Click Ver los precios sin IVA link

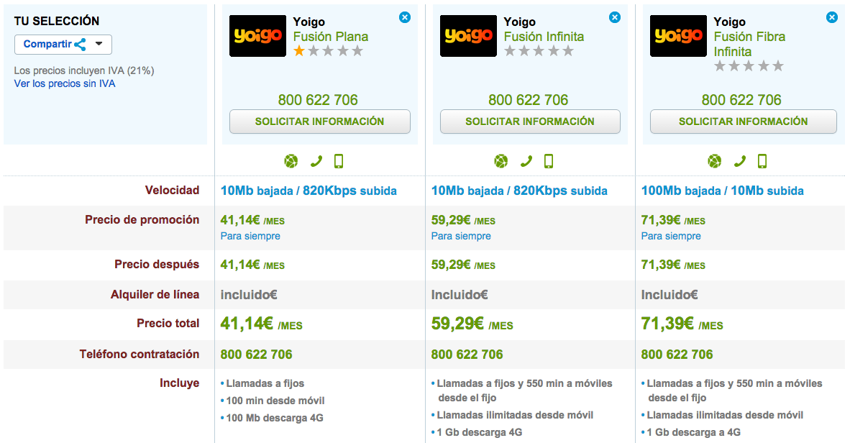(65, 83)
